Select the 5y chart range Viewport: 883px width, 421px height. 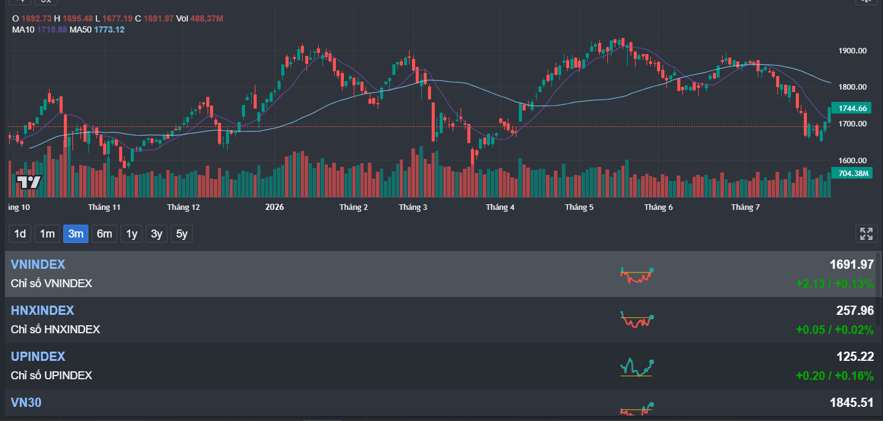click(181, 234)
